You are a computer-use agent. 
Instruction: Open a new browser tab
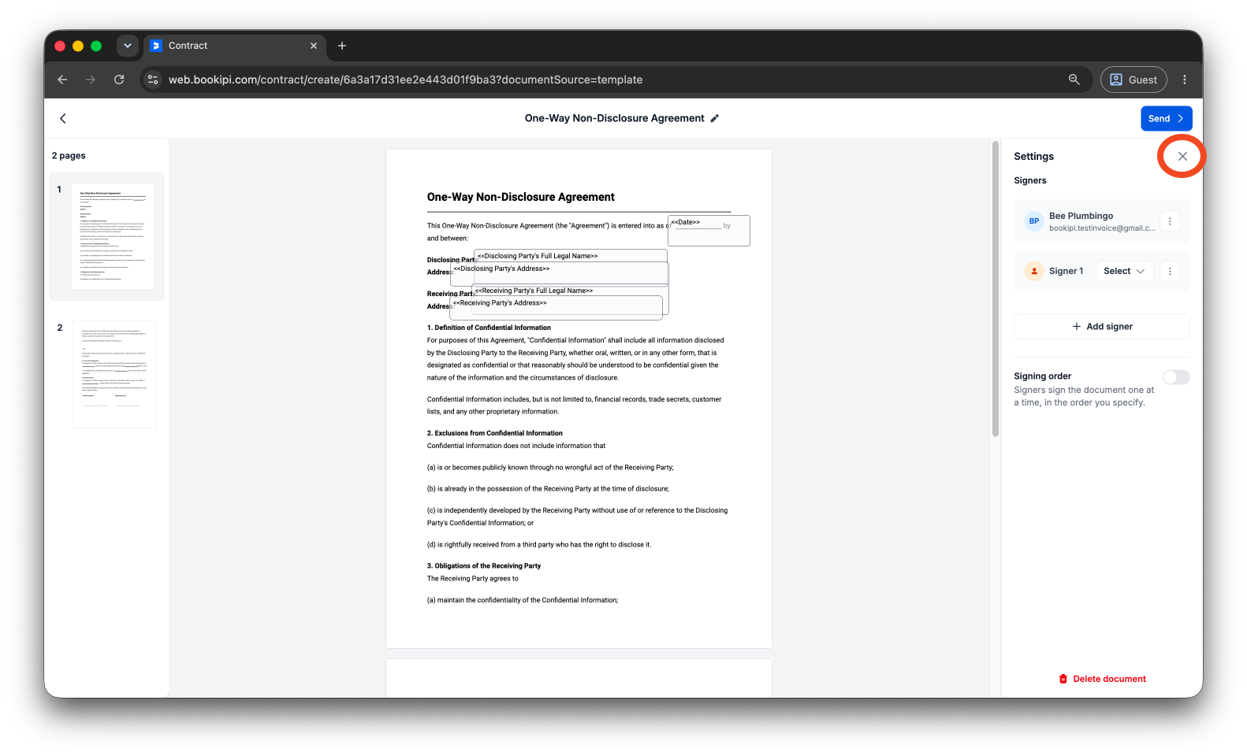[342, 46]
